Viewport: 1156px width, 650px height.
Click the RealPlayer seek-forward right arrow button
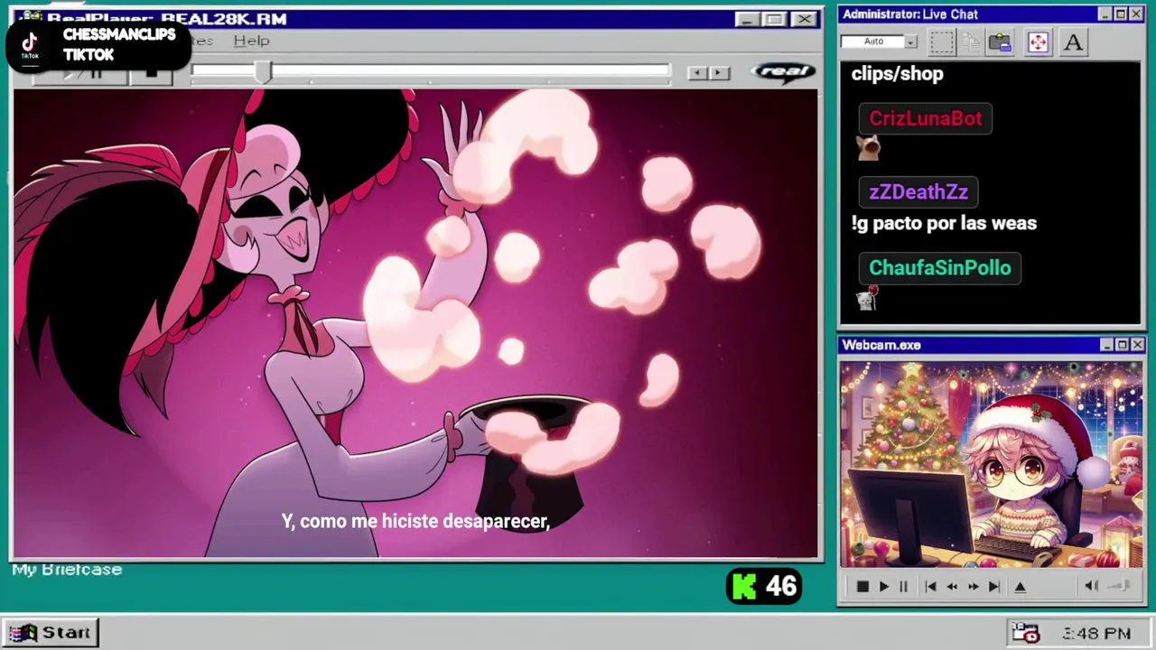719,73
